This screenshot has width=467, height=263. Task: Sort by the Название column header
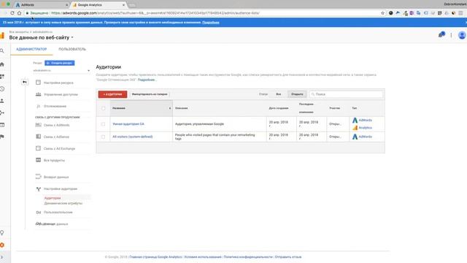pos(141,108)
